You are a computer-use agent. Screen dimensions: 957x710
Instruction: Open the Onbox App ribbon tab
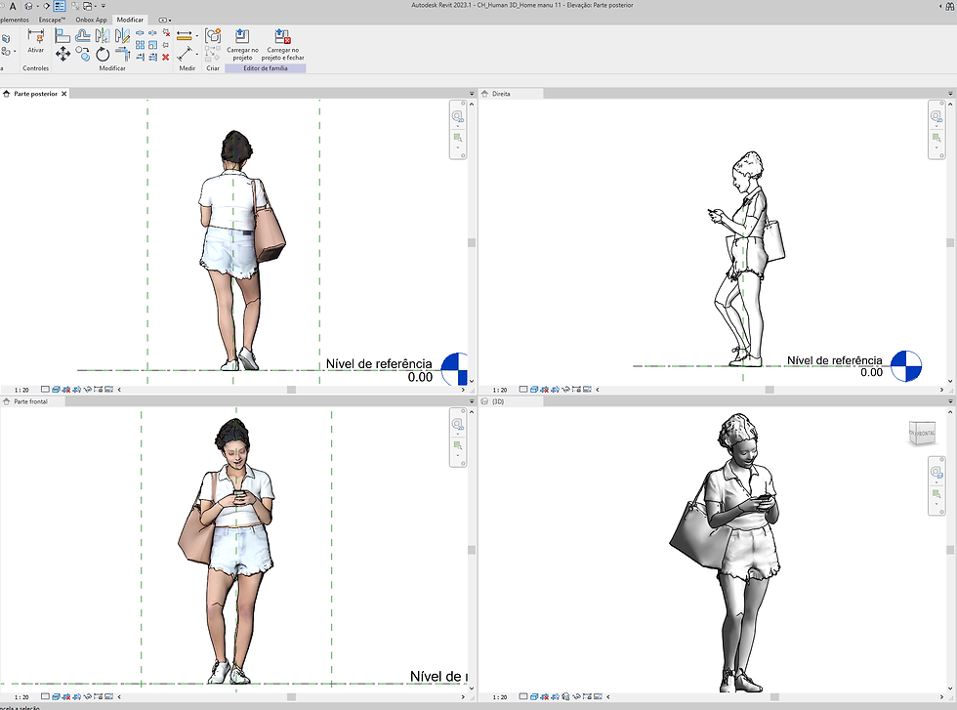[91, 20]
